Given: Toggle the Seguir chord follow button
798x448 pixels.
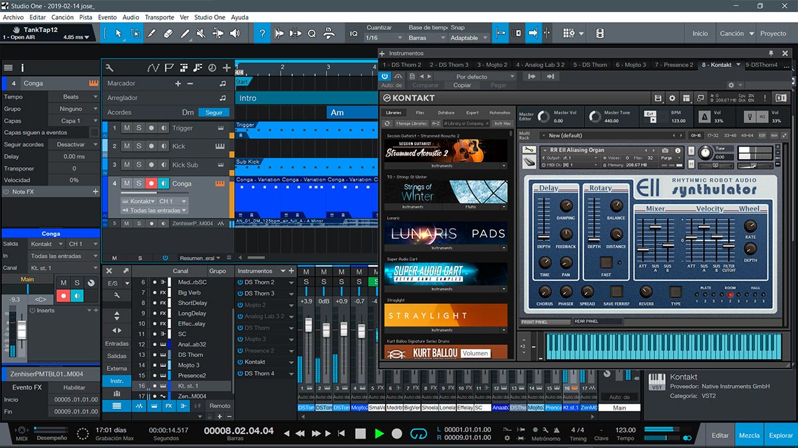Looking at the screenshot, I should 214,112.
